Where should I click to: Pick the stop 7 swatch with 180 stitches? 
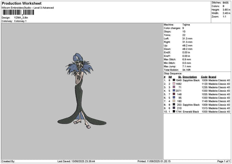click(174, 101)
